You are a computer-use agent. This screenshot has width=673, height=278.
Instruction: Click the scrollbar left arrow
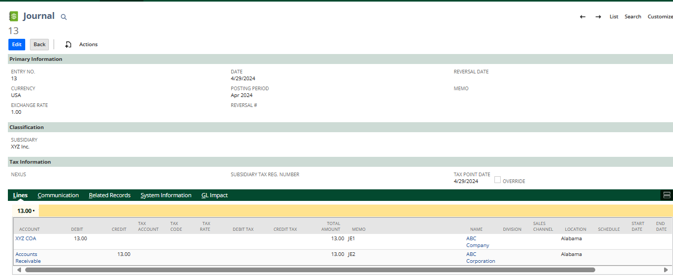pyautogui.click(x=19, y=270)
